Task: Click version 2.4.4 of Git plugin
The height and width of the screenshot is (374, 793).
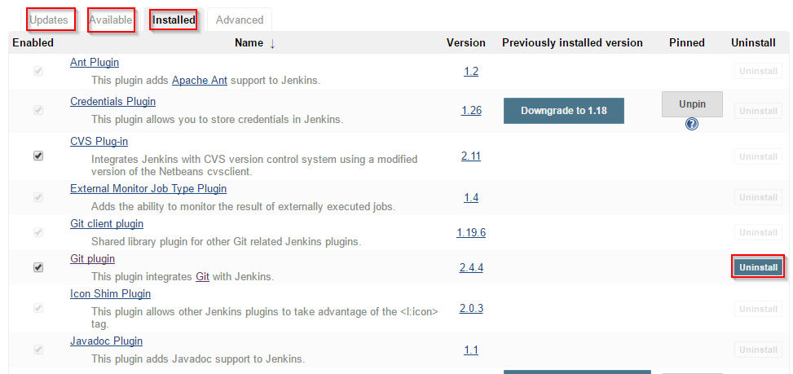Action: [x=471, y=268]
